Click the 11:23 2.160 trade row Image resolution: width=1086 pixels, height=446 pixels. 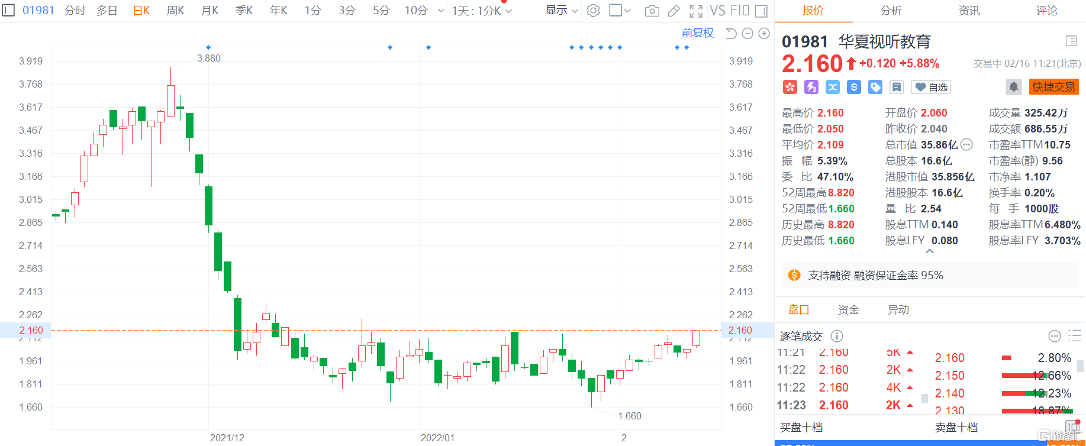[x=845, y=405]
